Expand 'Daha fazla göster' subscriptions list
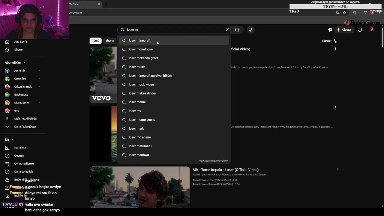Screen dimensions: 384x216 tap(23, 127)
